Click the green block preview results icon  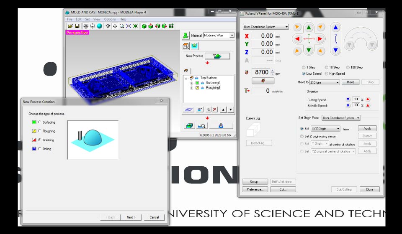(189, 126)
